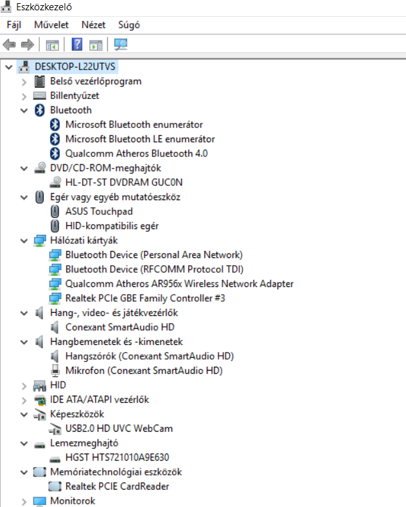This screenshot has width=406, height=507.
Task: Click the speaker icon of Hang-, video- és játékvezérlők
Action: point(39,313)
